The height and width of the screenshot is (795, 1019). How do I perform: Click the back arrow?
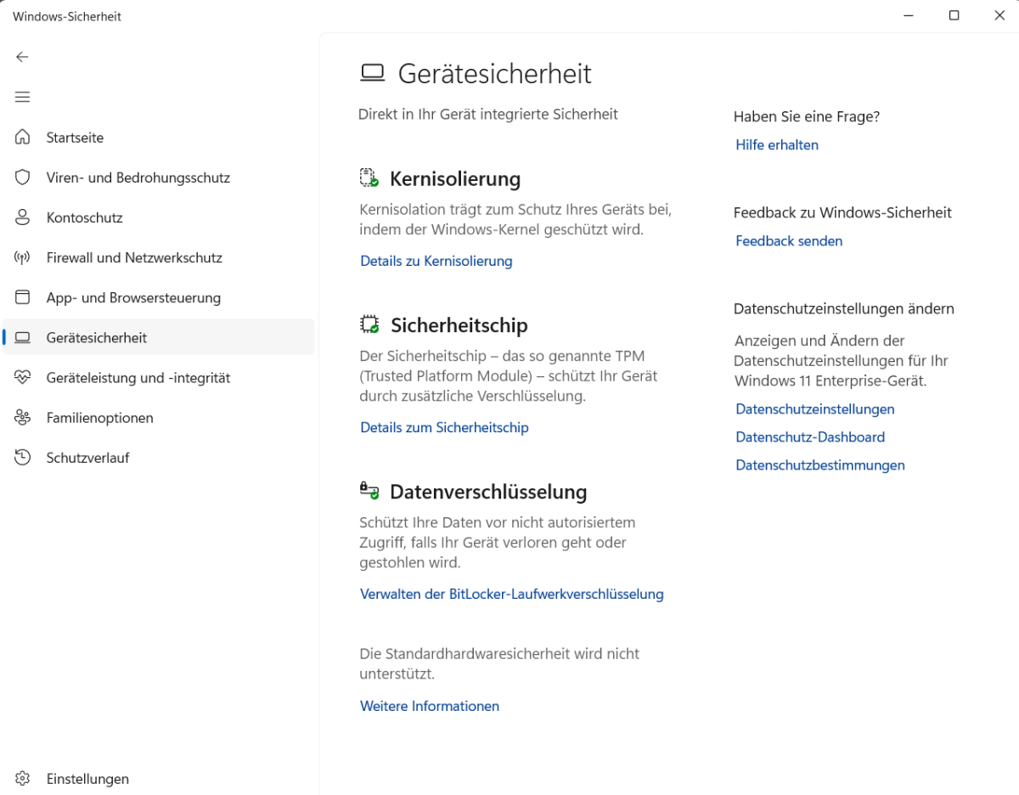(x=21, y=57)
